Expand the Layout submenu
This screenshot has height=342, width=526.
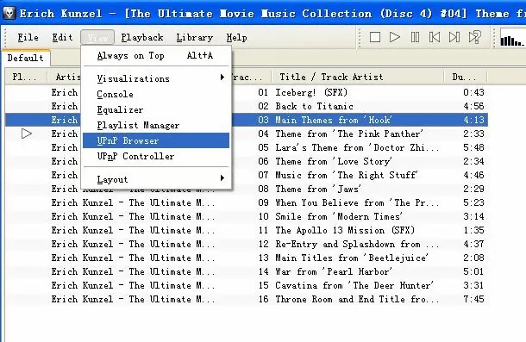156,179
